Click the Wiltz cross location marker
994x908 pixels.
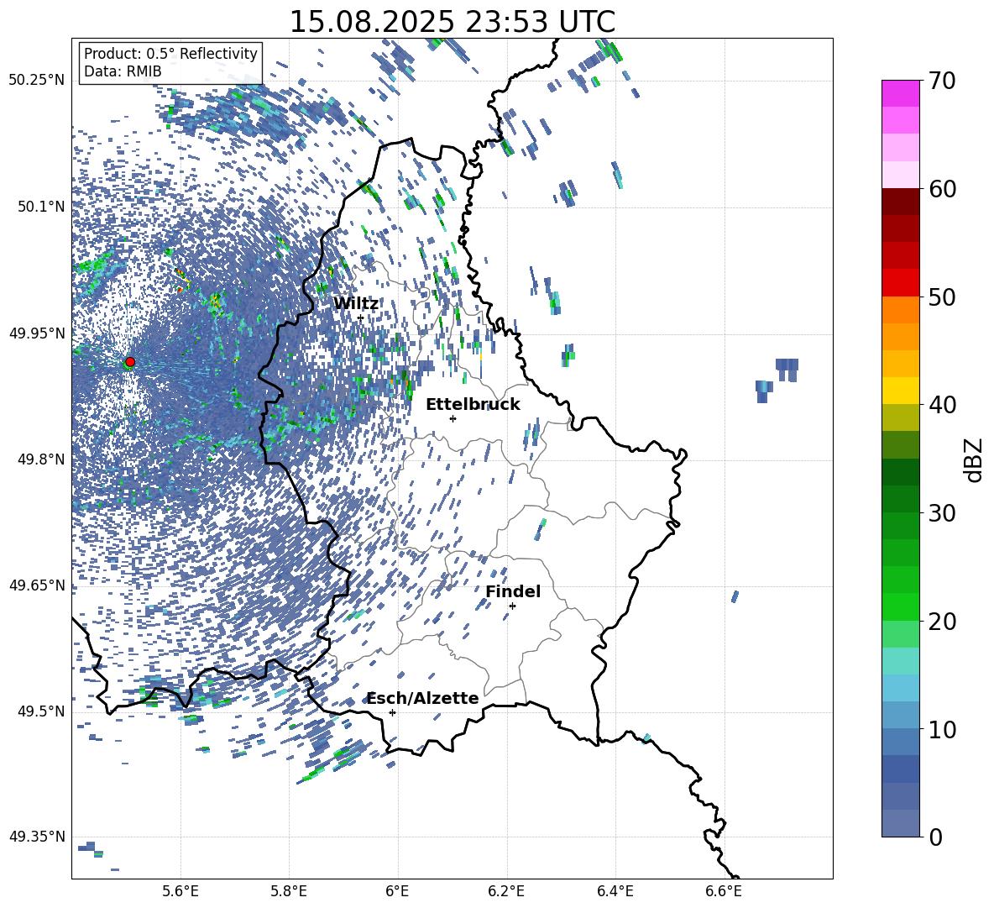click(360, 318)
